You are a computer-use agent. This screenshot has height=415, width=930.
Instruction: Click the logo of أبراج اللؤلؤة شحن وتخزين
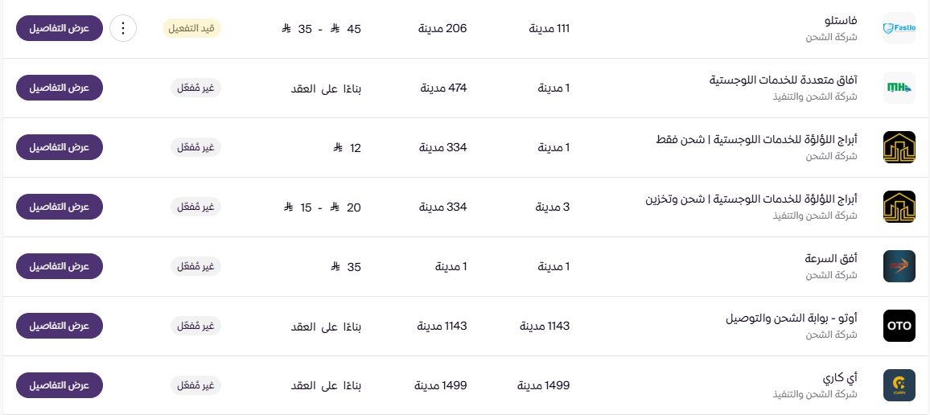pos(899,207)
